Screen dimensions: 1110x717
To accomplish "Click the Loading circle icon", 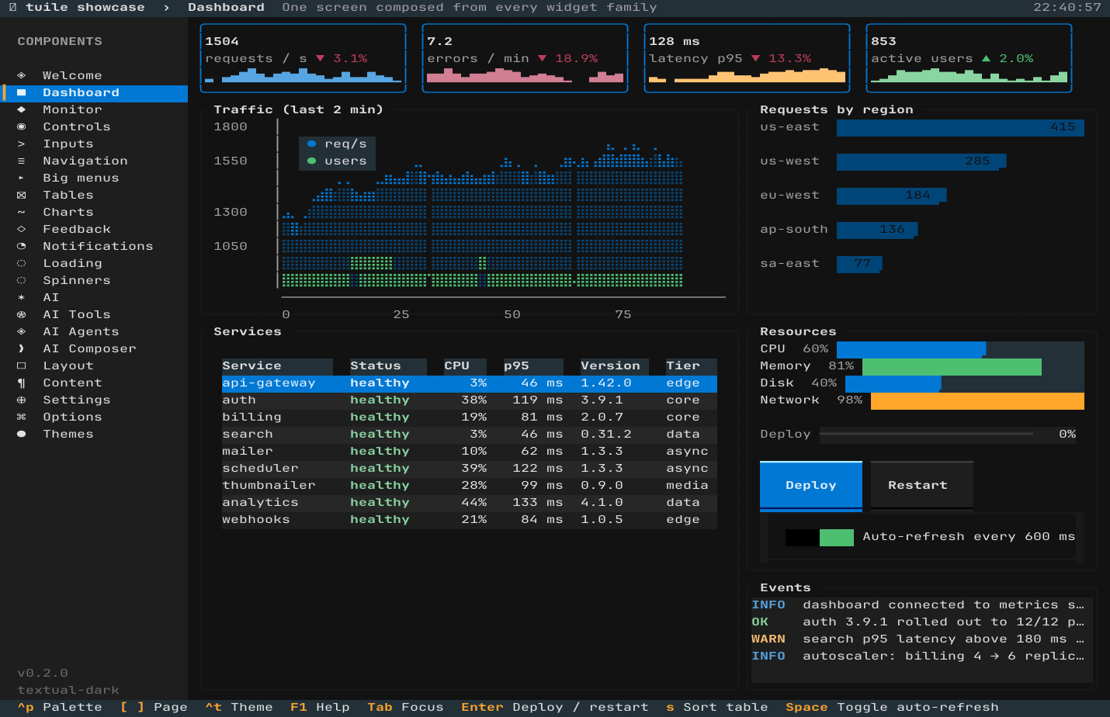I will pos(22,263).
